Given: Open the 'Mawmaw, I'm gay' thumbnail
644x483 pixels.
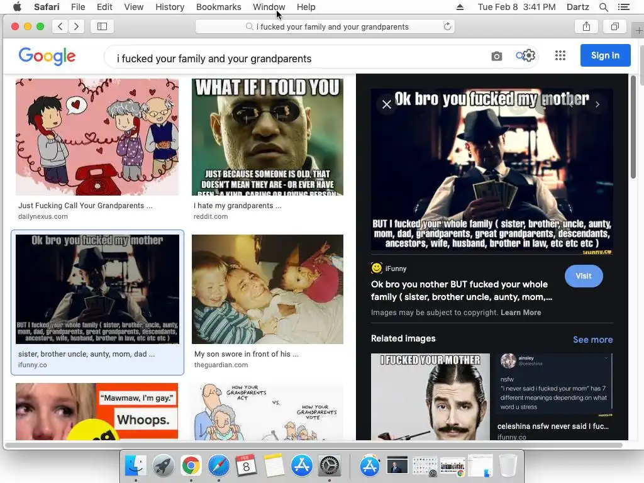Looking at the screenshot, I should 97,411.
